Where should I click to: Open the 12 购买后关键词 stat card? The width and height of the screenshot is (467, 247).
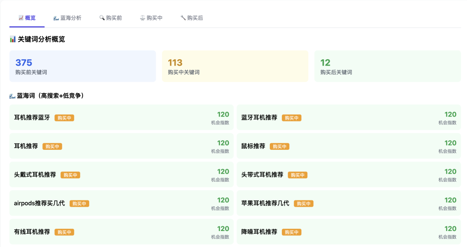(x=387, y=66)
